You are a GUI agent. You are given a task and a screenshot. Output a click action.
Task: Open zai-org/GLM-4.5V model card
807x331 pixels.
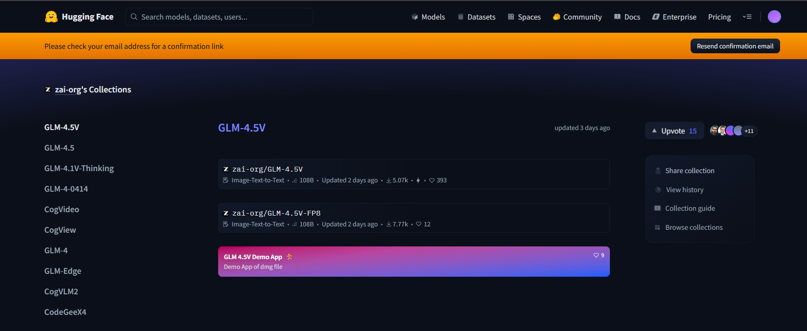[x=414, y=174]
